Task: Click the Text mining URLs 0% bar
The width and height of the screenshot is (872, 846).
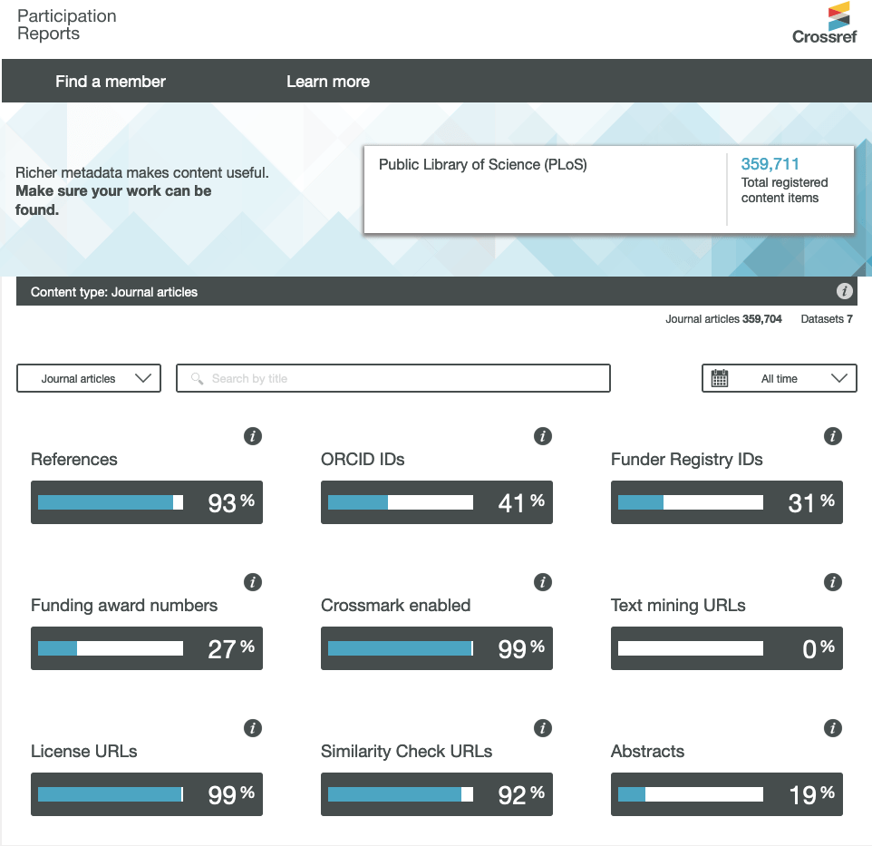Action: (727, 648)
